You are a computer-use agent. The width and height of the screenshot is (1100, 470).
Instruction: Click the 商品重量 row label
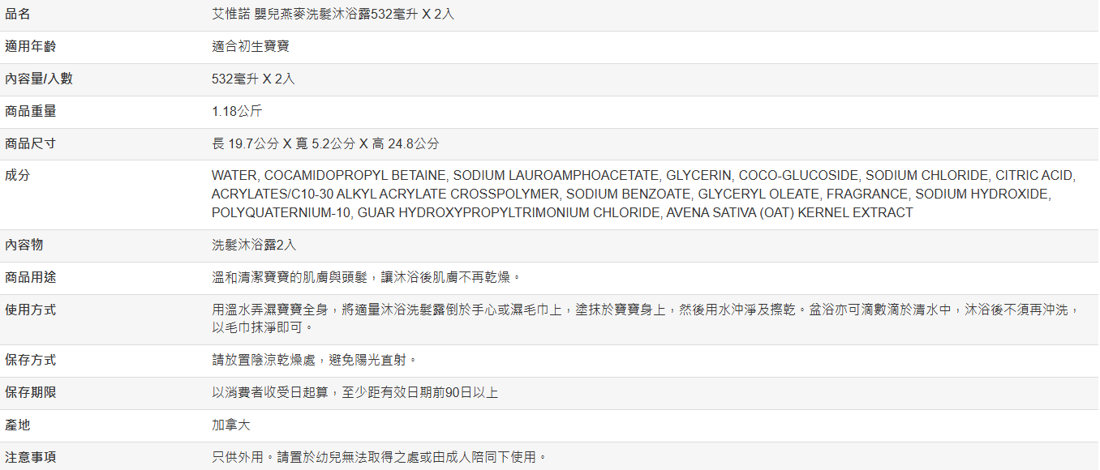point(31,111)
